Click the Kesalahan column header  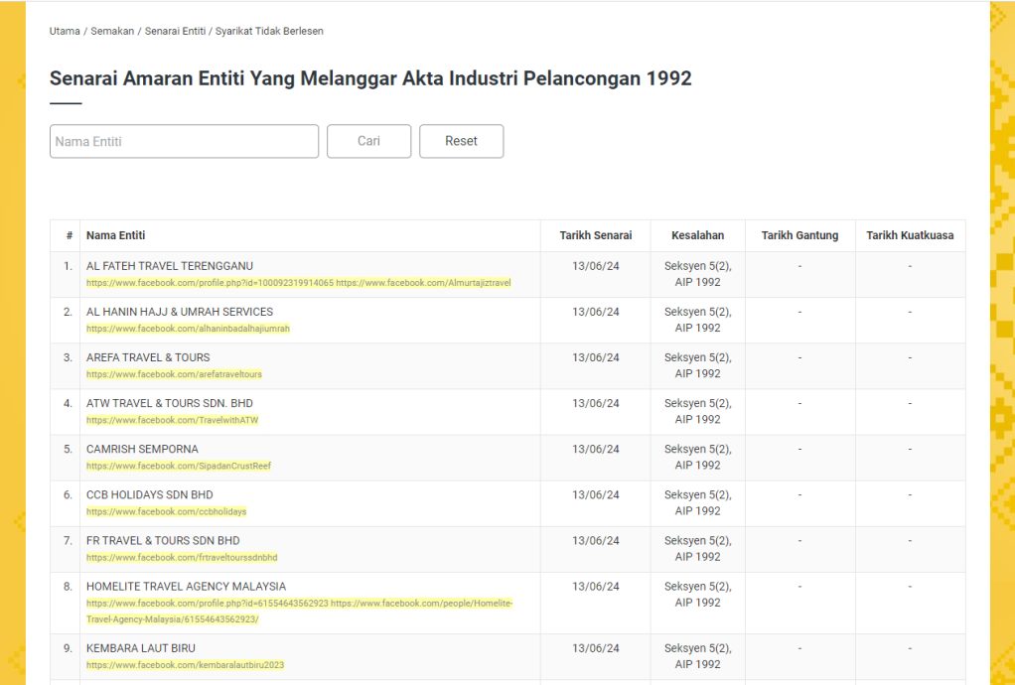(698, 235)
